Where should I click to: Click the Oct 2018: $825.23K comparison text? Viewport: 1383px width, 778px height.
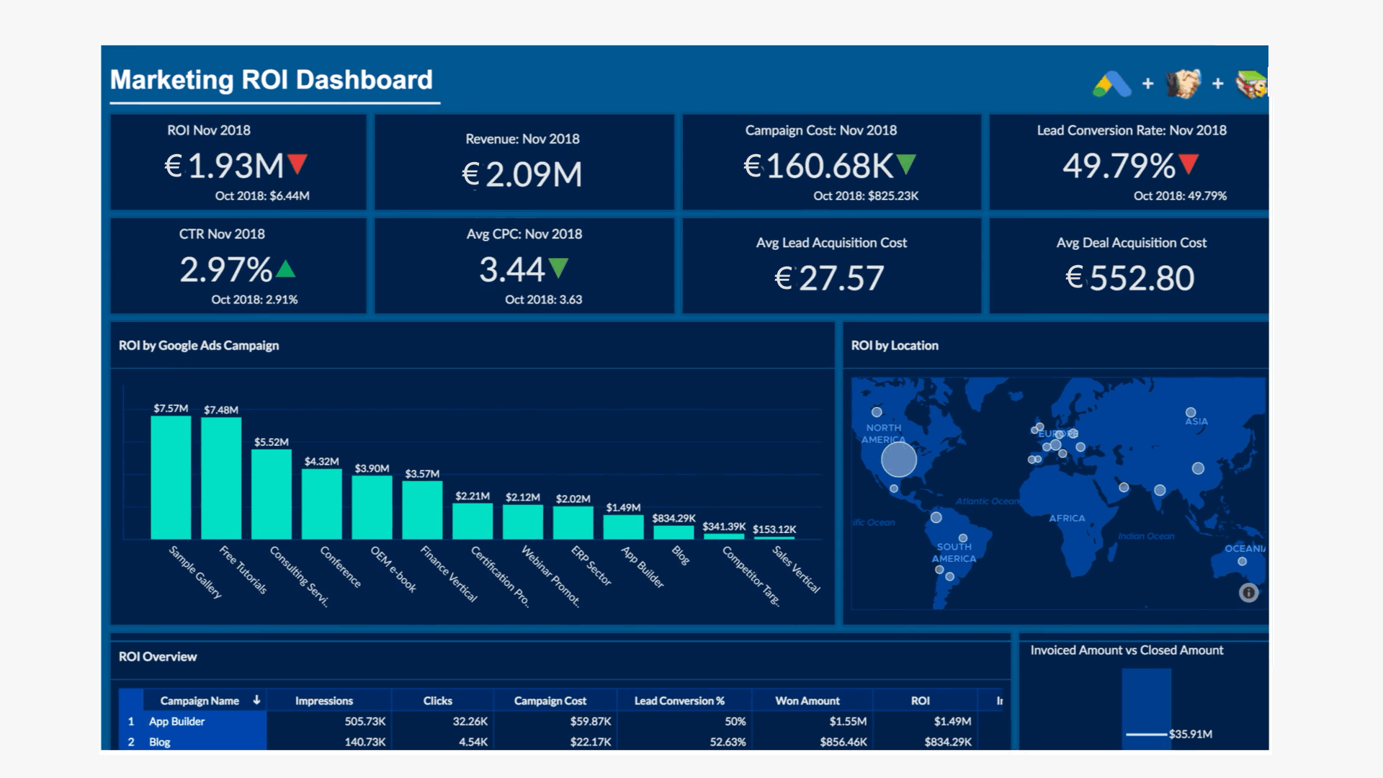[x=866, y=196]
